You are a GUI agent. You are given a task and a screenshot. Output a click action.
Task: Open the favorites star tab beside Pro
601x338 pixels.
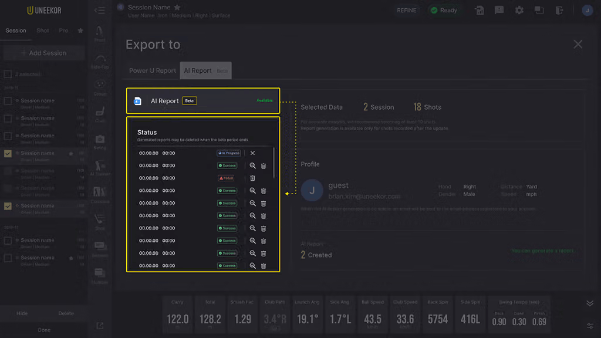(80, 31)
